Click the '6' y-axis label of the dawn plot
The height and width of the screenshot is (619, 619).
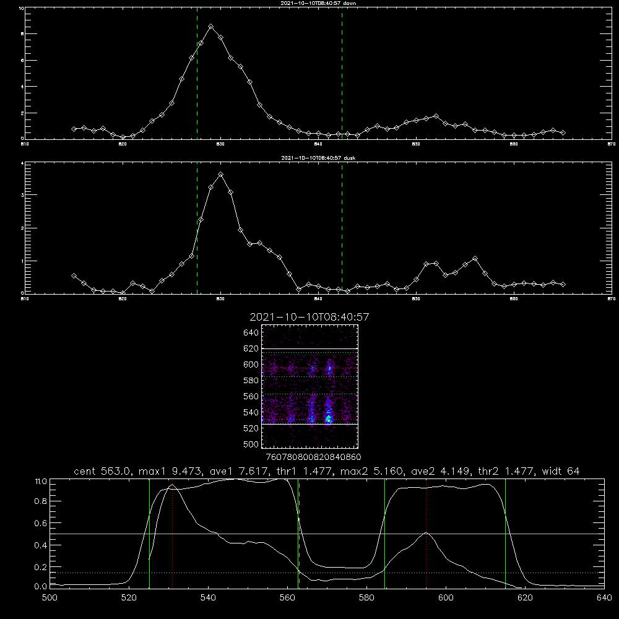coord(22,61)
